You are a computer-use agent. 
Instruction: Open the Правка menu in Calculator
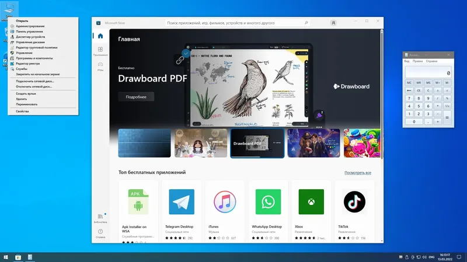tap(417, 61)
